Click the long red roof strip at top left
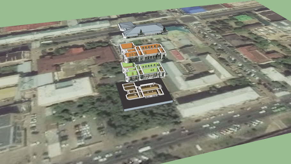 [32, 27]
